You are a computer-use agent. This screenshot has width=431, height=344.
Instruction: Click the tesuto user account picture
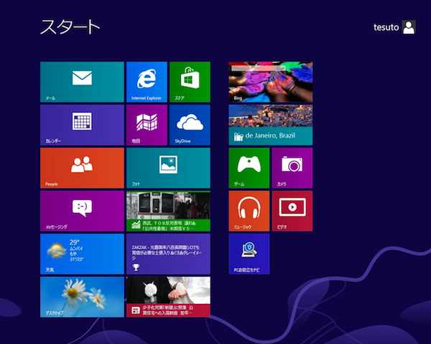click(409, 27)
